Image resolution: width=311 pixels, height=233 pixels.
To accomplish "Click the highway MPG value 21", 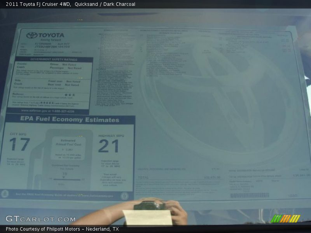I will click(108, 146).
